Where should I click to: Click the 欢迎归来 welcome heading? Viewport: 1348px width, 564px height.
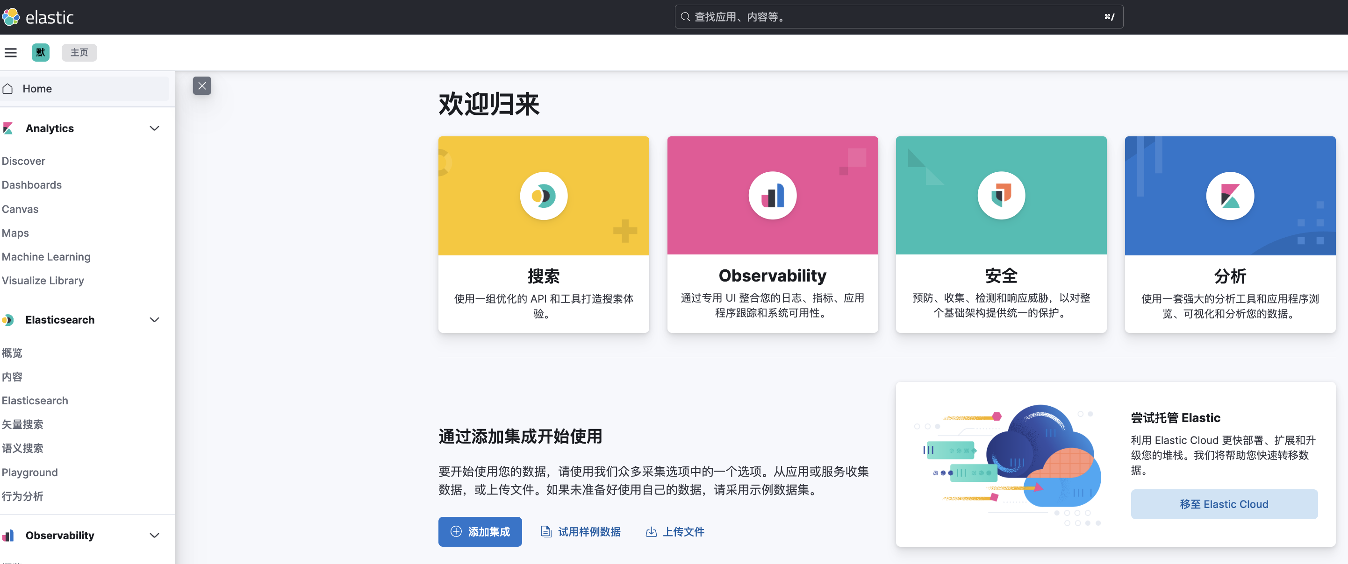pos(489,104)
